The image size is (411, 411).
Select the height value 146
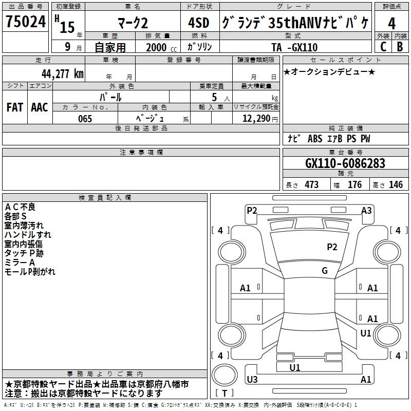coord(396,184)
